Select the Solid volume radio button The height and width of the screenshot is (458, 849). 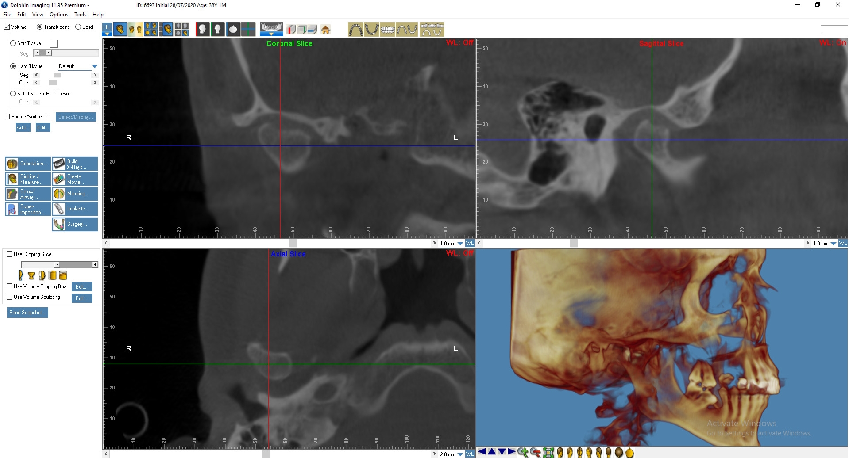(x=78, y=27)
